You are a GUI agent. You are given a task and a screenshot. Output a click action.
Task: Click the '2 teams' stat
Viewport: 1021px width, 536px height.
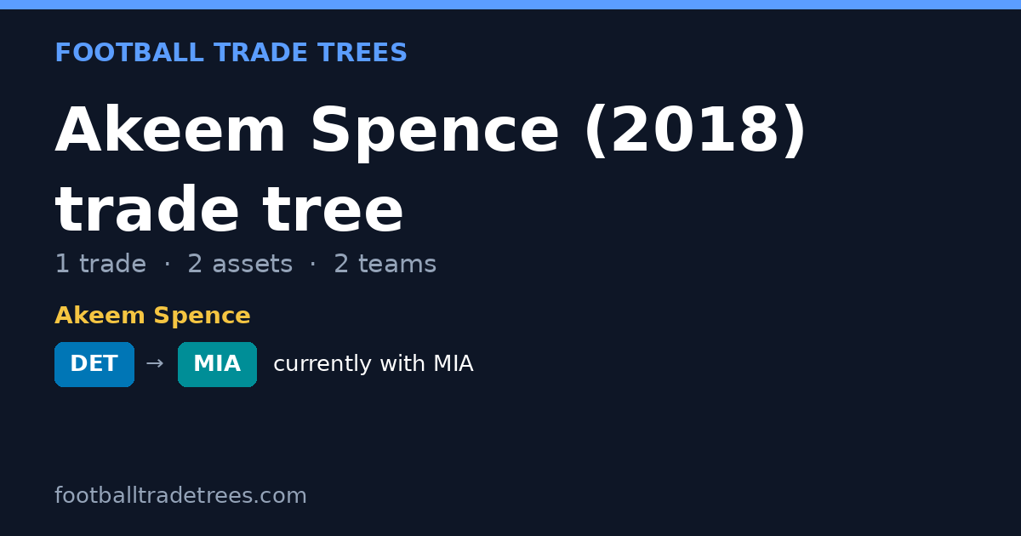pos(385,265)
